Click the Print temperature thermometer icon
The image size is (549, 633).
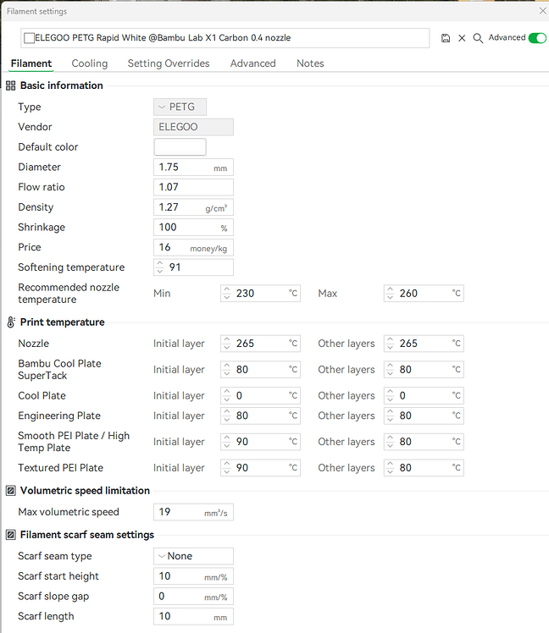[x=11, y=322]
